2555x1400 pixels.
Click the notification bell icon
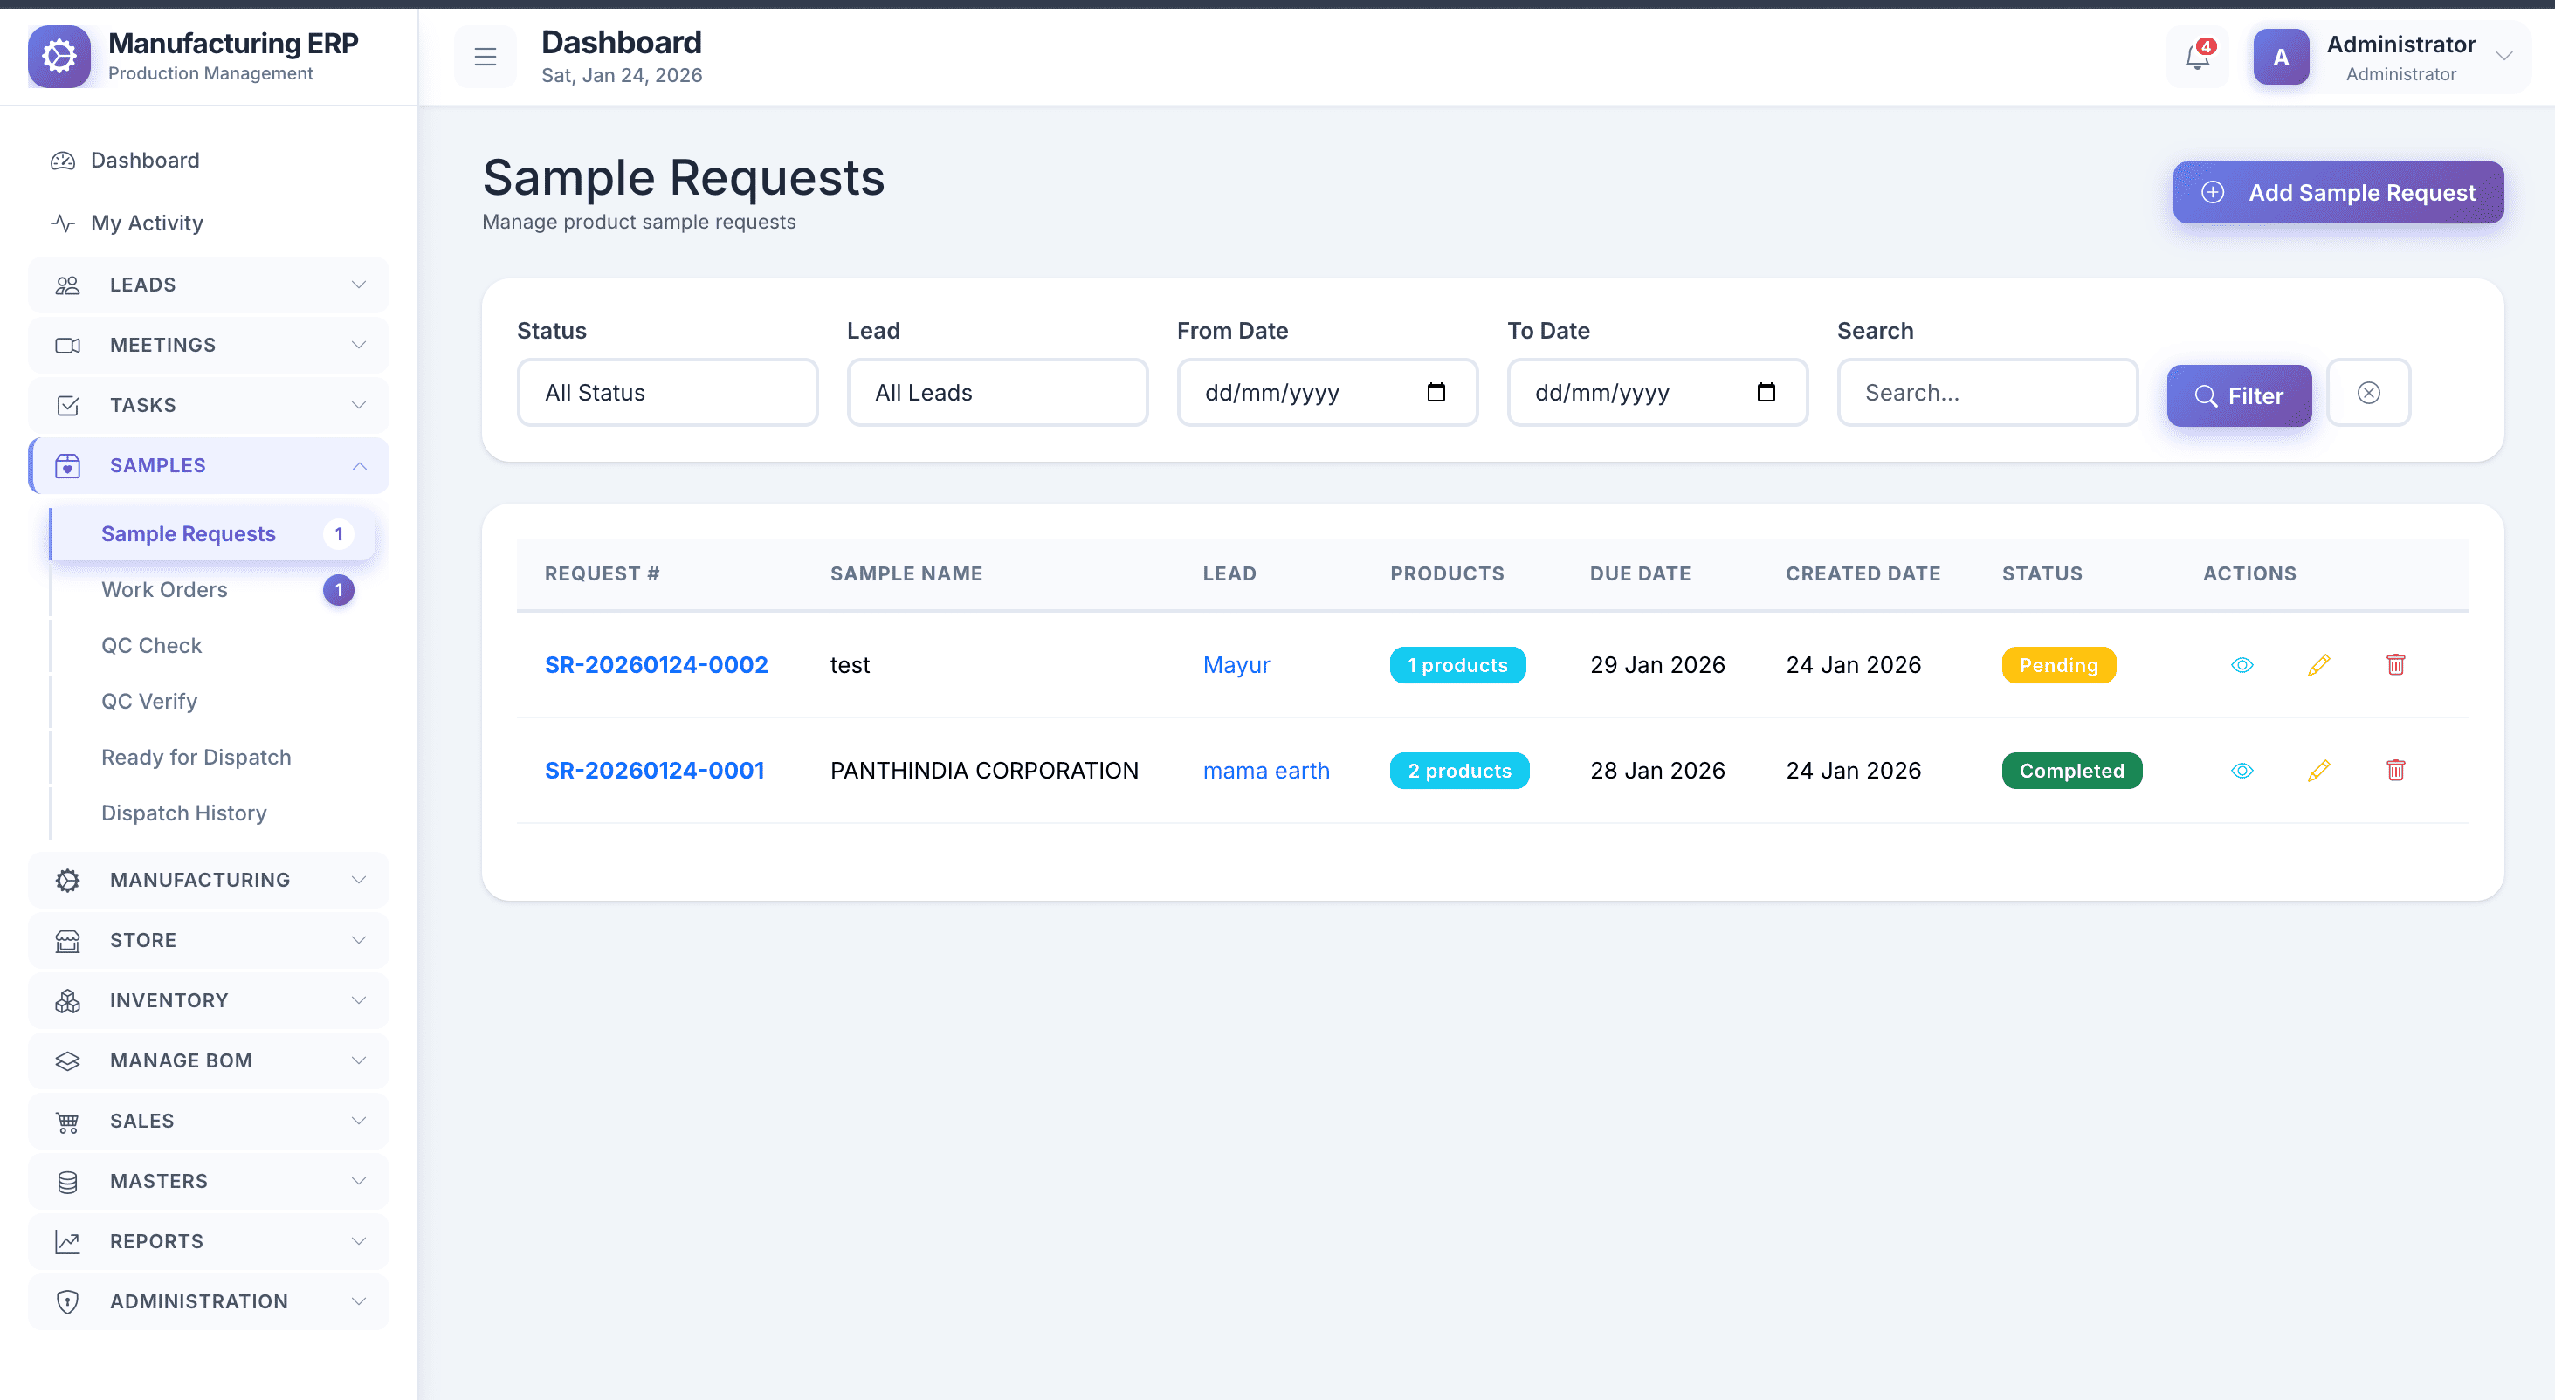[2197, 58]
